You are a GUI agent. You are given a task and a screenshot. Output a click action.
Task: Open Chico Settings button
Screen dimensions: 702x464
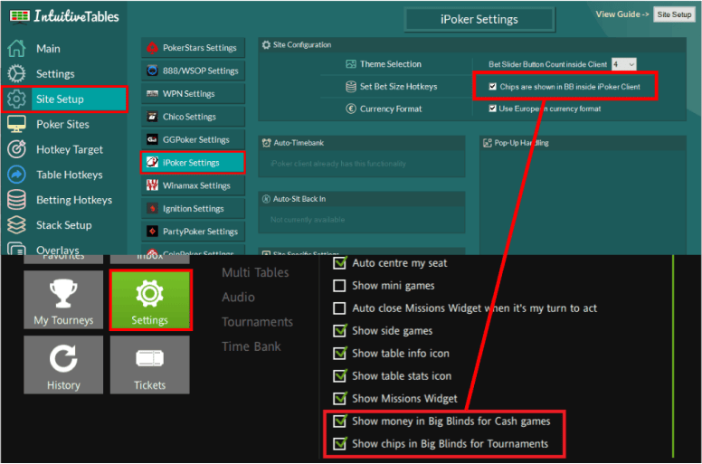(194, 117)
